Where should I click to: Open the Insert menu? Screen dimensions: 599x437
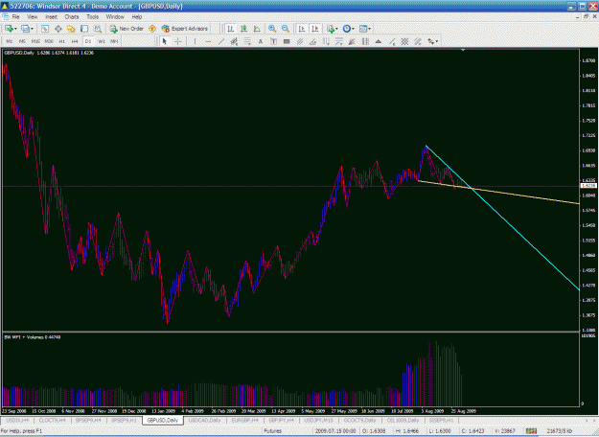[x=51, y=17]
